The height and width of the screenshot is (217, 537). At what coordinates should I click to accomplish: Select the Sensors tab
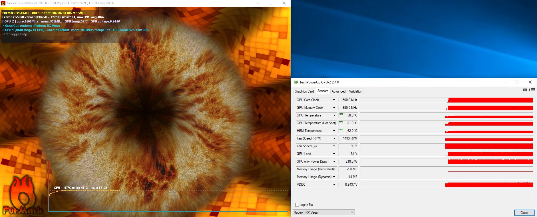323,91
